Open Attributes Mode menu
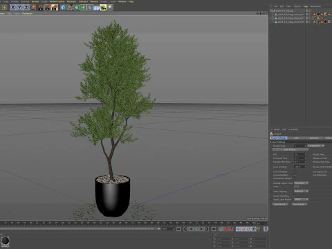Image resolution: width=332 pixels, height=249 pixels. [x=277, y=129]
